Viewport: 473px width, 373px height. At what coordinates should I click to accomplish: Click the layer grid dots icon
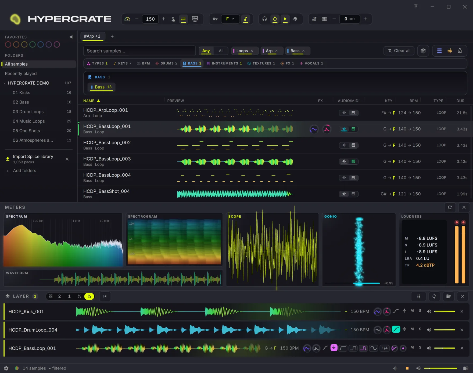[x=418, y=296]
